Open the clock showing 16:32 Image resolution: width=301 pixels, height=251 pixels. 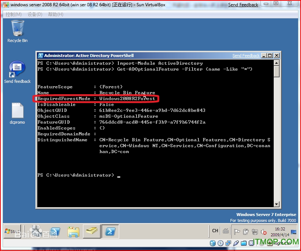pos(280,231)
